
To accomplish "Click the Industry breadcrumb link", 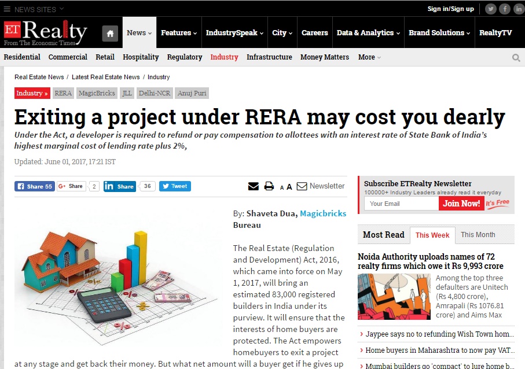I will tap(159, 77).
